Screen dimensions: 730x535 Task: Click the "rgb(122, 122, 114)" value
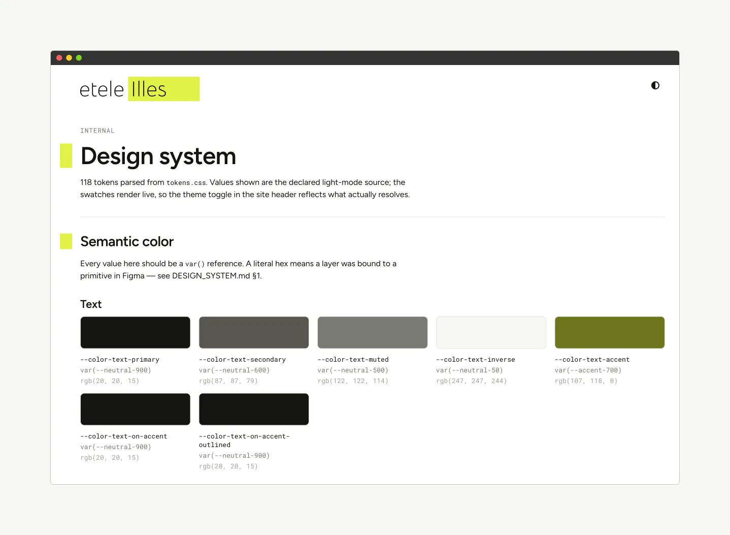353,381
